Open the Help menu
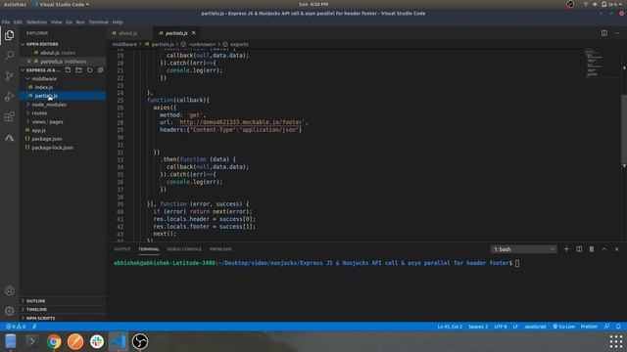Image resolution: width=627 pixels, height=352 pixels. tap(118, 22)
